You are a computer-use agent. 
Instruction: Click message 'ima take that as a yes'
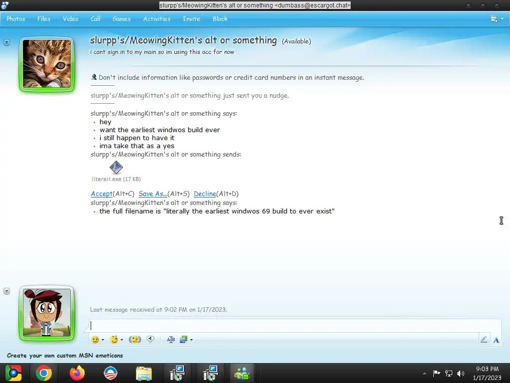coord(137,146)
